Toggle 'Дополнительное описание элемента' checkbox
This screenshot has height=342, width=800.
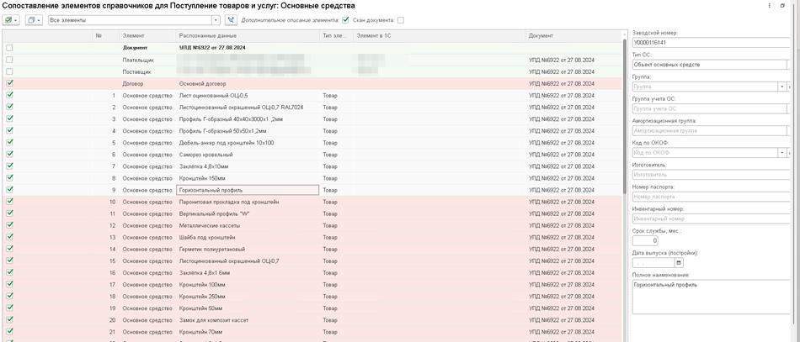click(345, 20)
